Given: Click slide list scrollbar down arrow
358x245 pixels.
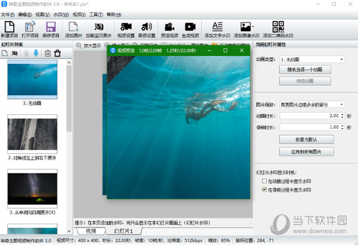Looking at the screenshot, I should [x=69, y=231].
